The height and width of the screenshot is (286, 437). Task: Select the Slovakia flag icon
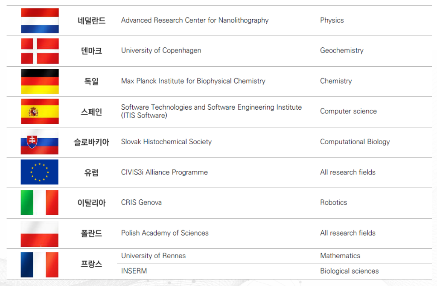click(x=40, y=142)
